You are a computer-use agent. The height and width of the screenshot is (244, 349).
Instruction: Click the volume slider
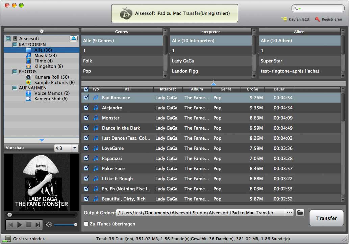[66, 225]
